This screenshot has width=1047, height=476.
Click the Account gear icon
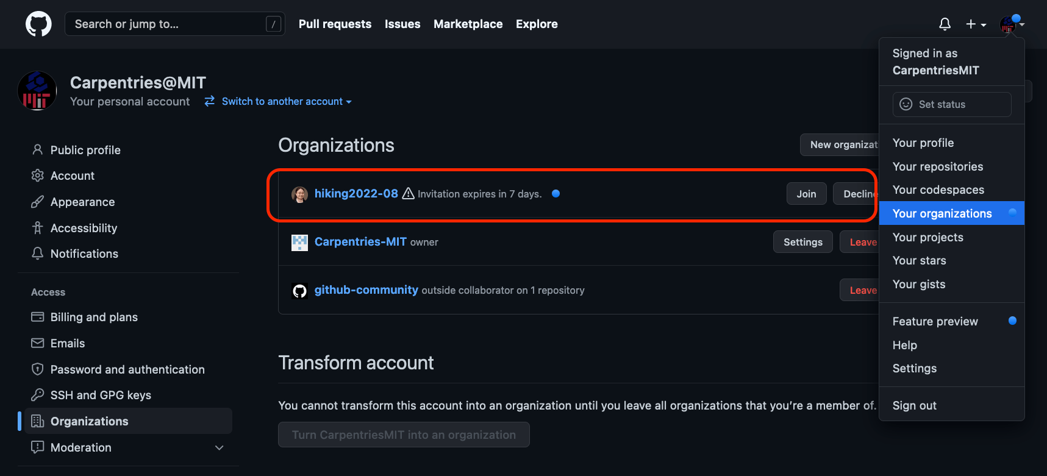pos(37,176)
